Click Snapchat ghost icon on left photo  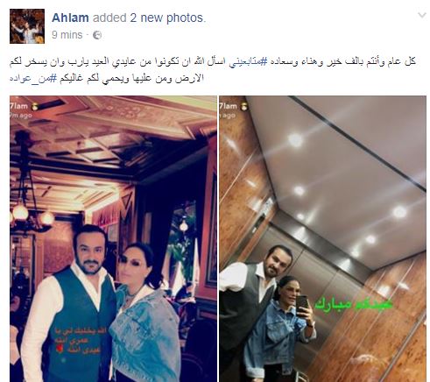pos(35,107)
